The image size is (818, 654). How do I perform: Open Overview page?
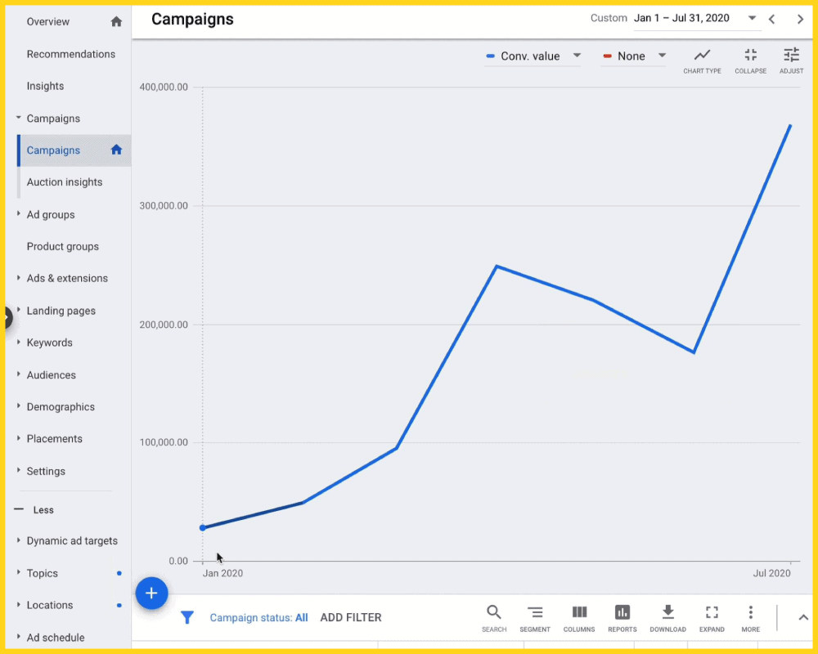click(48, 22)
